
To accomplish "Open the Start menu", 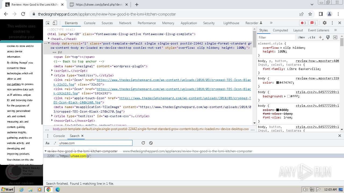I will pos(7,190).
